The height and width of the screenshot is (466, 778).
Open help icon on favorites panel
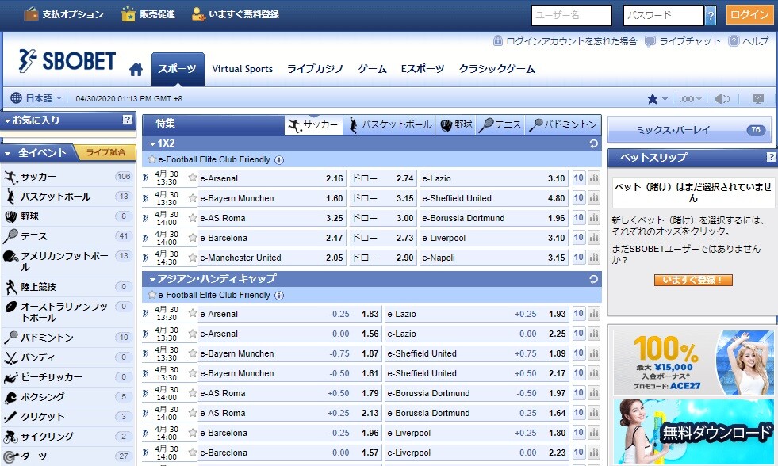128,120
